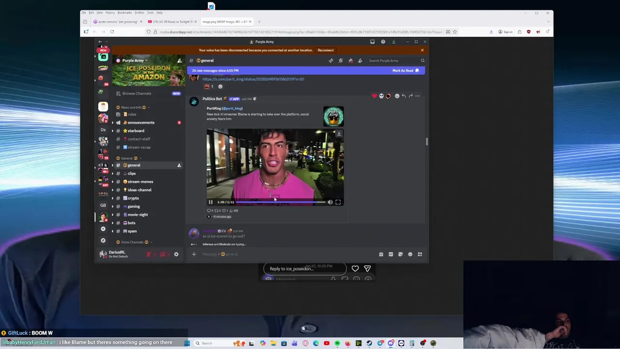This screenshot has width=620, height=349.
Task: Open the Discord inbox icon
Action: (x=372, y=42)
